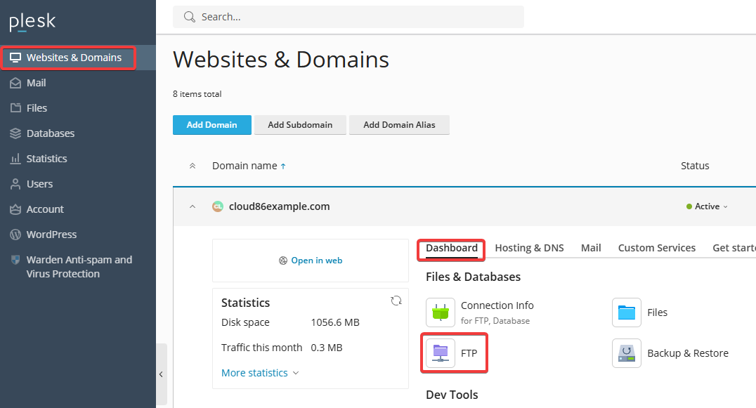This screenshot has height=408, width=756.
Task: Open the domain's Mail tab
Action: click(x=591, y=248)
